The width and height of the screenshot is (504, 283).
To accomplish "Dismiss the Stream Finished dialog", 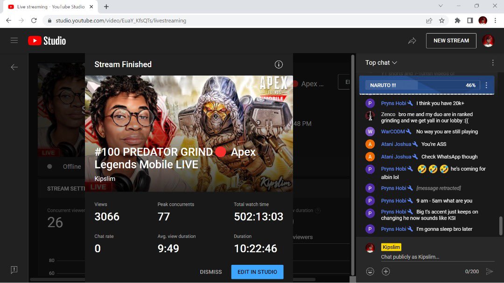I will 211,272.
